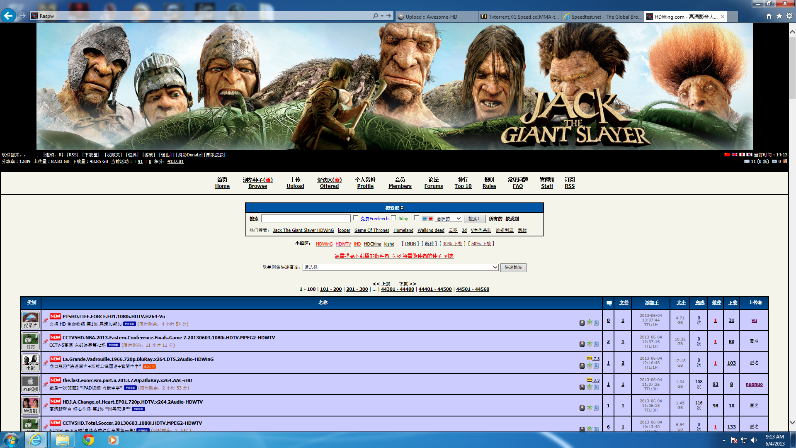Add HDJ.A.Change.of.Heart torrent to basket

[x=589, y=407]
